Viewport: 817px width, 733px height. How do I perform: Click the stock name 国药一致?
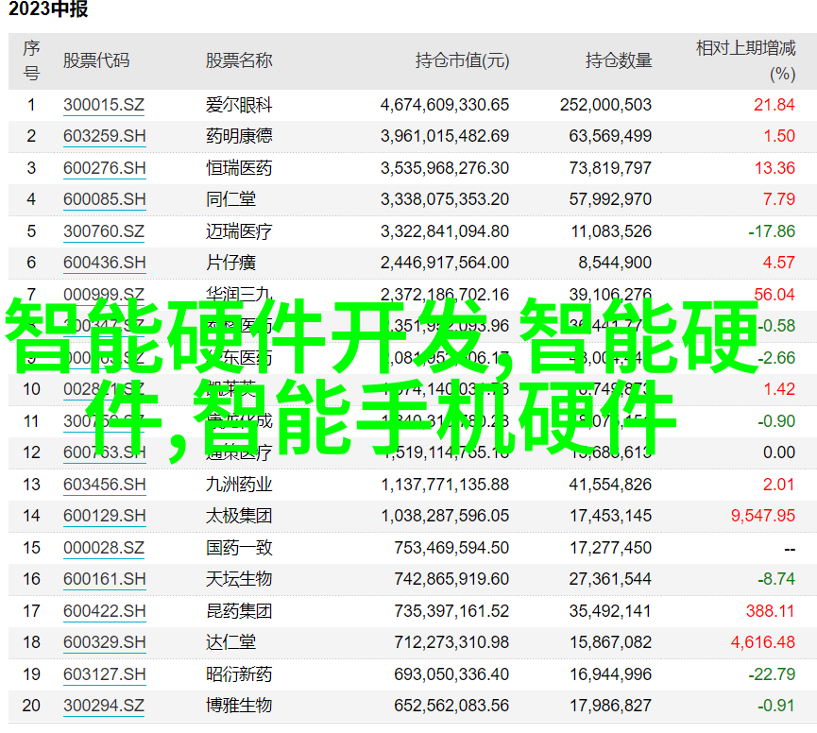(239, 548)
